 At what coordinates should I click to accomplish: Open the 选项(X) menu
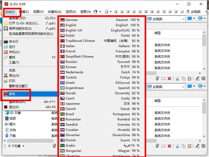point(71,12)
